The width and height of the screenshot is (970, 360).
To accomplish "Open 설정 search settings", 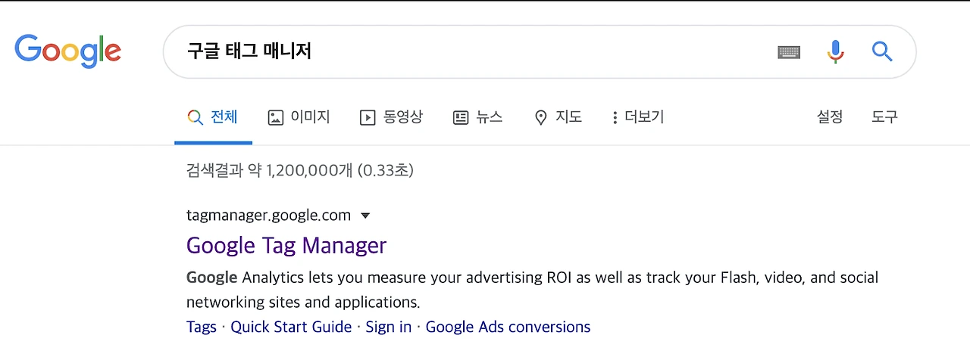I will point(830,117).
